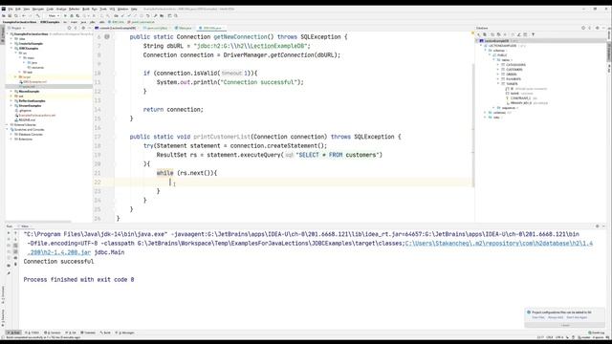The width and height of the screenshot is (612, 344).
Task: Click View Files in the Git notification
Action: 538,317
